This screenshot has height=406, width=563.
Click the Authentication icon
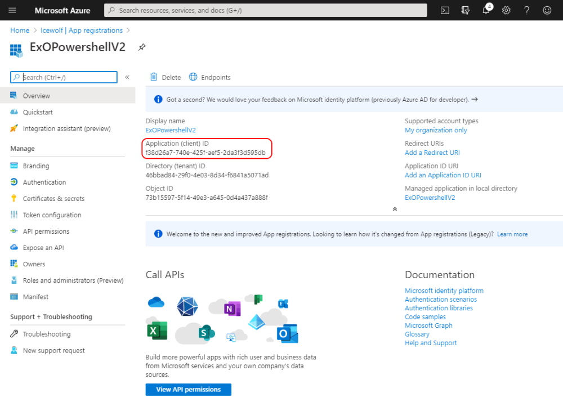point(14,182)
